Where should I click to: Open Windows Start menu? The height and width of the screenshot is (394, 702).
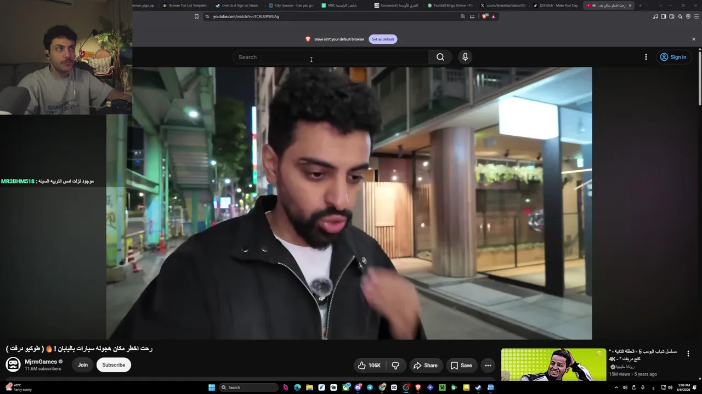(x=212, y=387)
